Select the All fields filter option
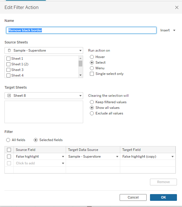The image size is (182, 207). click(x=8, y=140)
